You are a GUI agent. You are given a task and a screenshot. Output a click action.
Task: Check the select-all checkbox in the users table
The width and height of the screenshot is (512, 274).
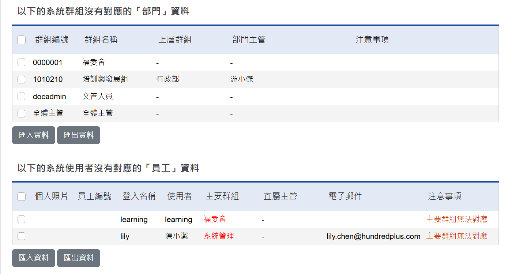point(21,196)
